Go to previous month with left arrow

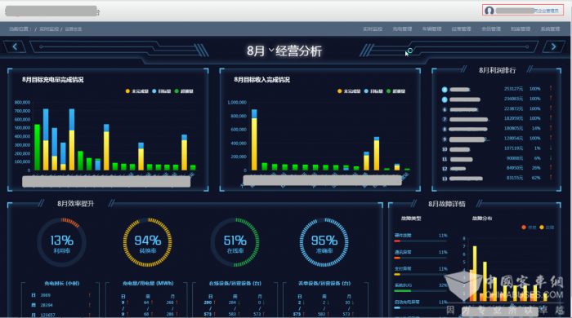15,46
